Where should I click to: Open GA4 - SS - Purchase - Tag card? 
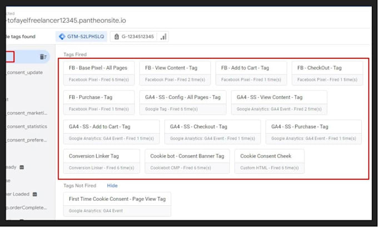[x=314, y=132]
